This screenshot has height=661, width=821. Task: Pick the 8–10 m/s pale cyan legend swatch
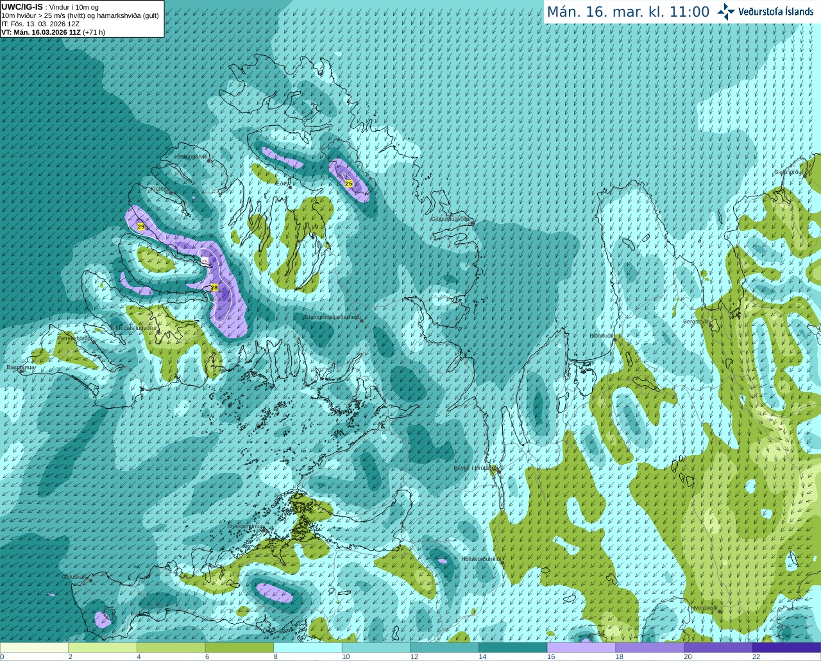tap(308, 648)
